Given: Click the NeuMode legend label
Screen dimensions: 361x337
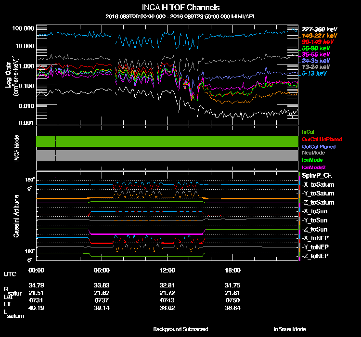Looking at the screenshot, I should [x=312, y=153].
